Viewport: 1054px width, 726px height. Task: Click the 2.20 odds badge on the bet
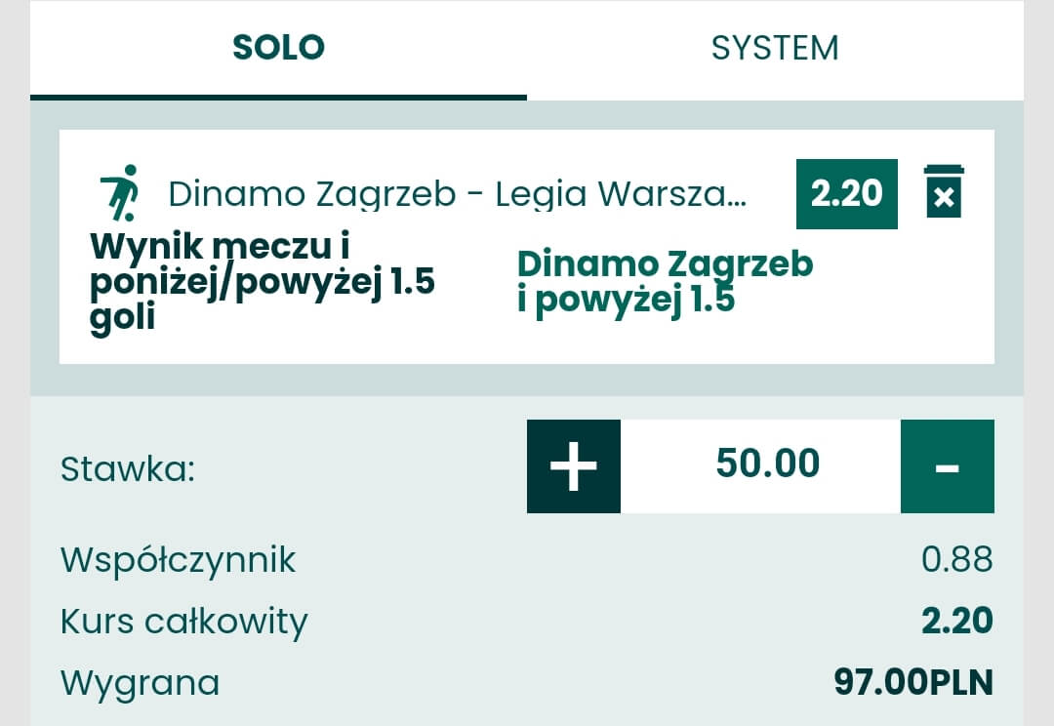[x=846, y=193]
